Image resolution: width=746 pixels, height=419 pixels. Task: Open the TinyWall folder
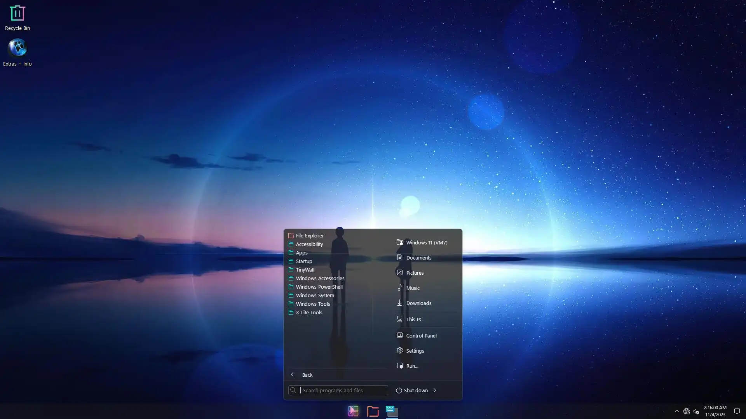pos(305,270)
